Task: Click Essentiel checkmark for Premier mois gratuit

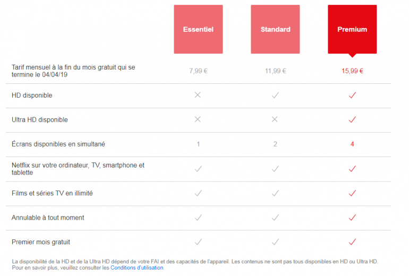Action: tap(198, 242)
